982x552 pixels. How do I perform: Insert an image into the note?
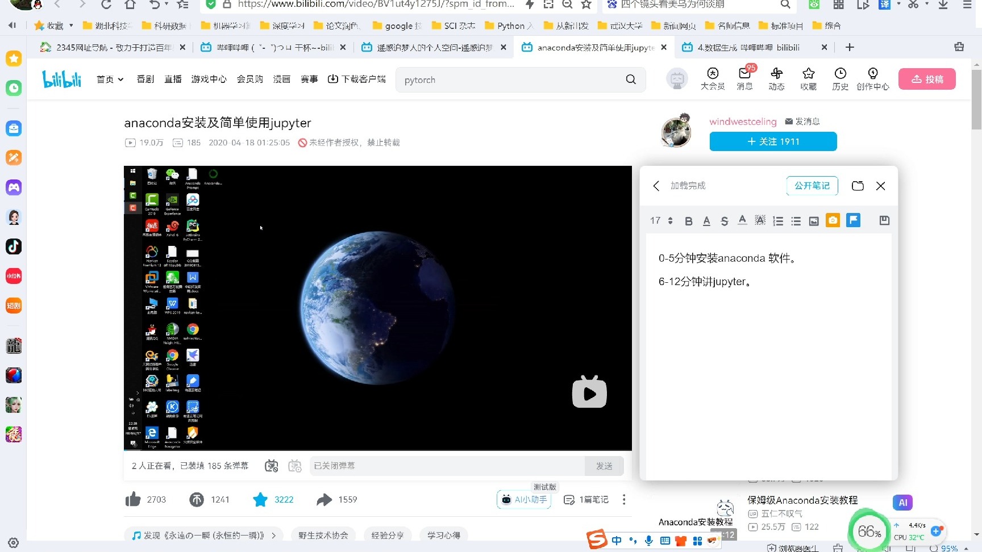814,220
